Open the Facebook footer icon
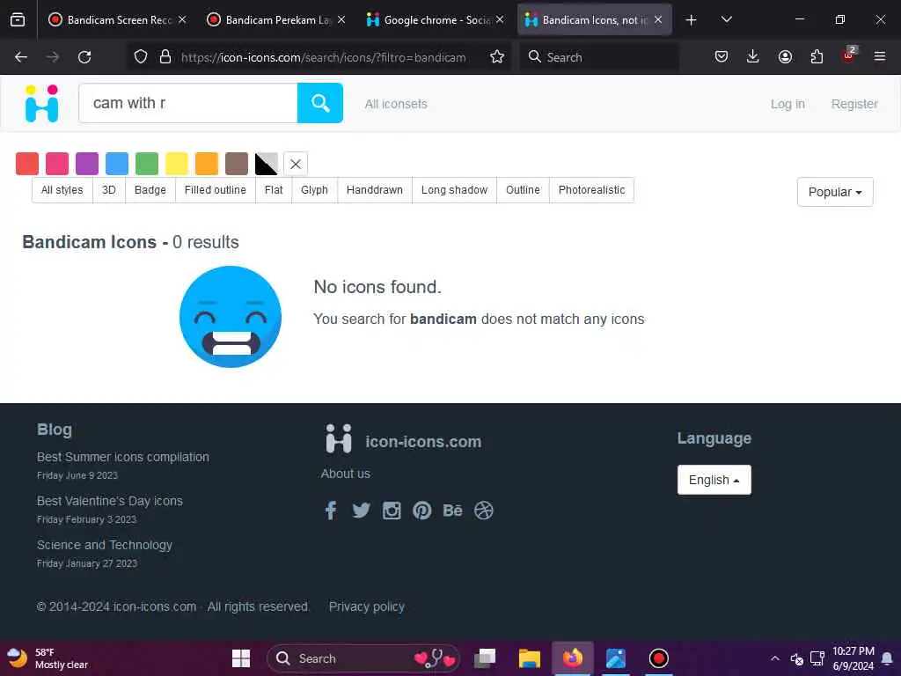Screen dimensions: 901x676 (x=331, y=511)
